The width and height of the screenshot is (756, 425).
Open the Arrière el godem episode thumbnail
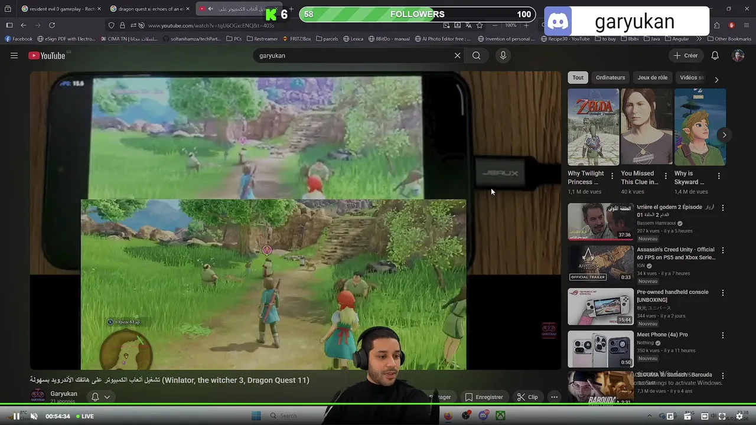[601, 222]
